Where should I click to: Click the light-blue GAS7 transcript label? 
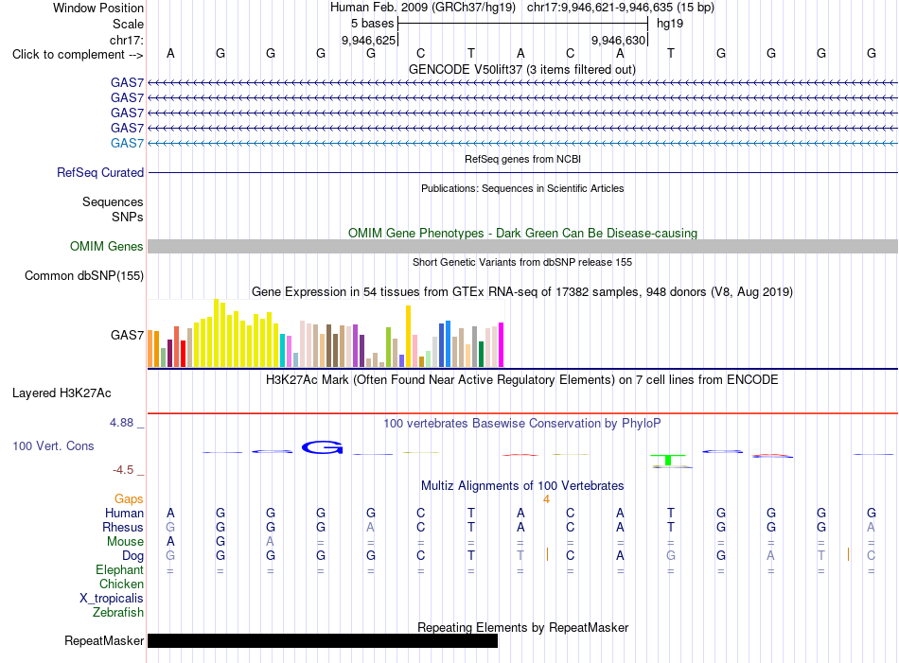[x=128, y=143]
